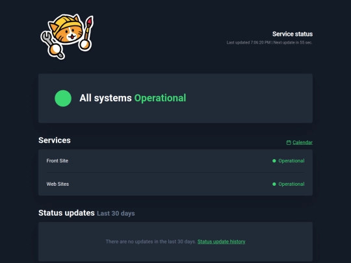
Task: Open the Status update history link
Action: pos(222,242)
